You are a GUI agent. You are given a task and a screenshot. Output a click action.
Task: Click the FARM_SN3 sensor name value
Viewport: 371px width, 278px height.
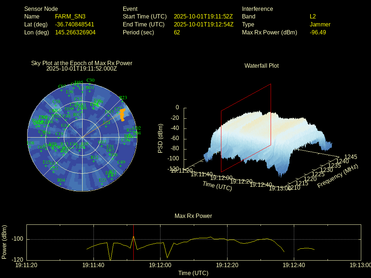click(70, 17)
